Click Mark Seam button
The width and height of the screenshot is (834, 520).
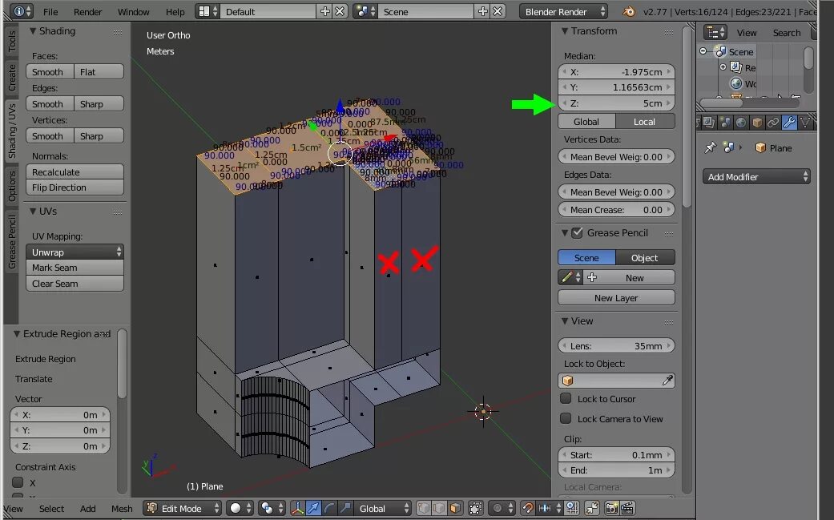coord(75,268)
